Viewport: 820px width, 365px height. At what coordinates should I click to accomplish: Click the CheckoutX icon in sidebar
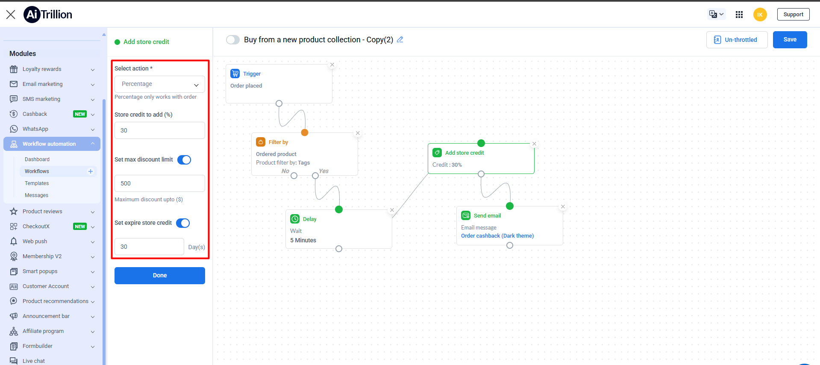[x=14, y=227]
